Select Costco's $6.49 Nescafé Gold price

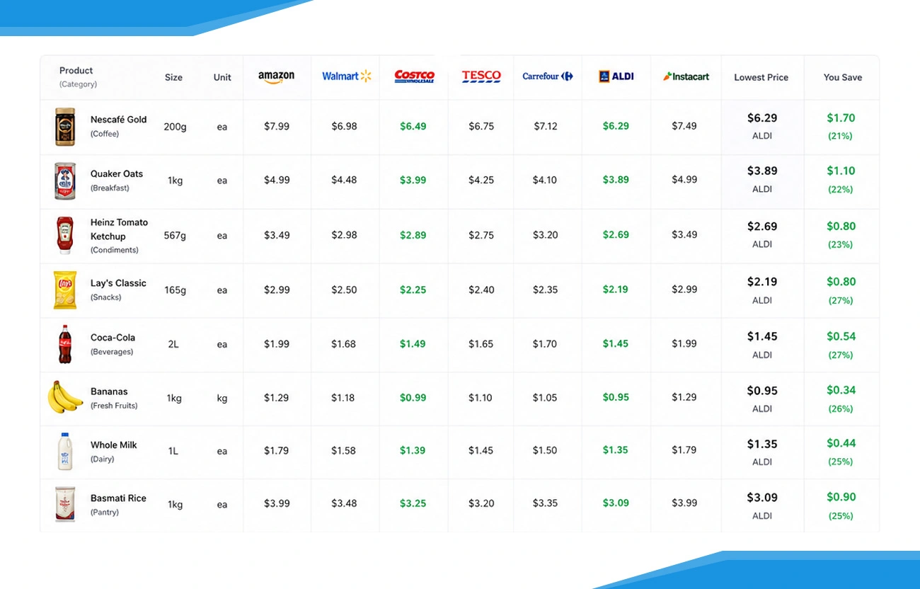coord(413,126)
